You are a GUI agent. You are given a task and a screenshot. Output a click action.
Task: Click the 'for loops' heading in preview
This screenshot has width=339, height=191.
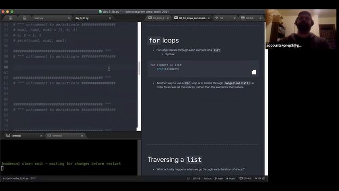[164, 40]
